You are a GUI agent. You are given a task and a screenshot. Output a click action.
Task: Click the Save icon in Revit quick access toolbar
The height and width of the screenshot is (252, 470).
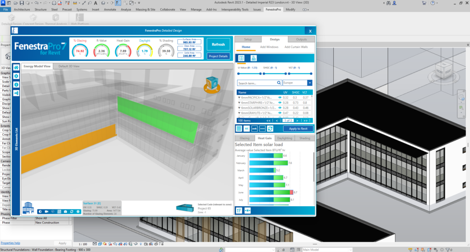coord(22,3)
